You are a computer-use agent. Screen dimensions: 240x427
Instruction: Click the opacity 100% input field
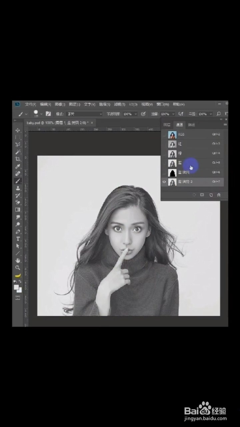(x=128, y=114)
